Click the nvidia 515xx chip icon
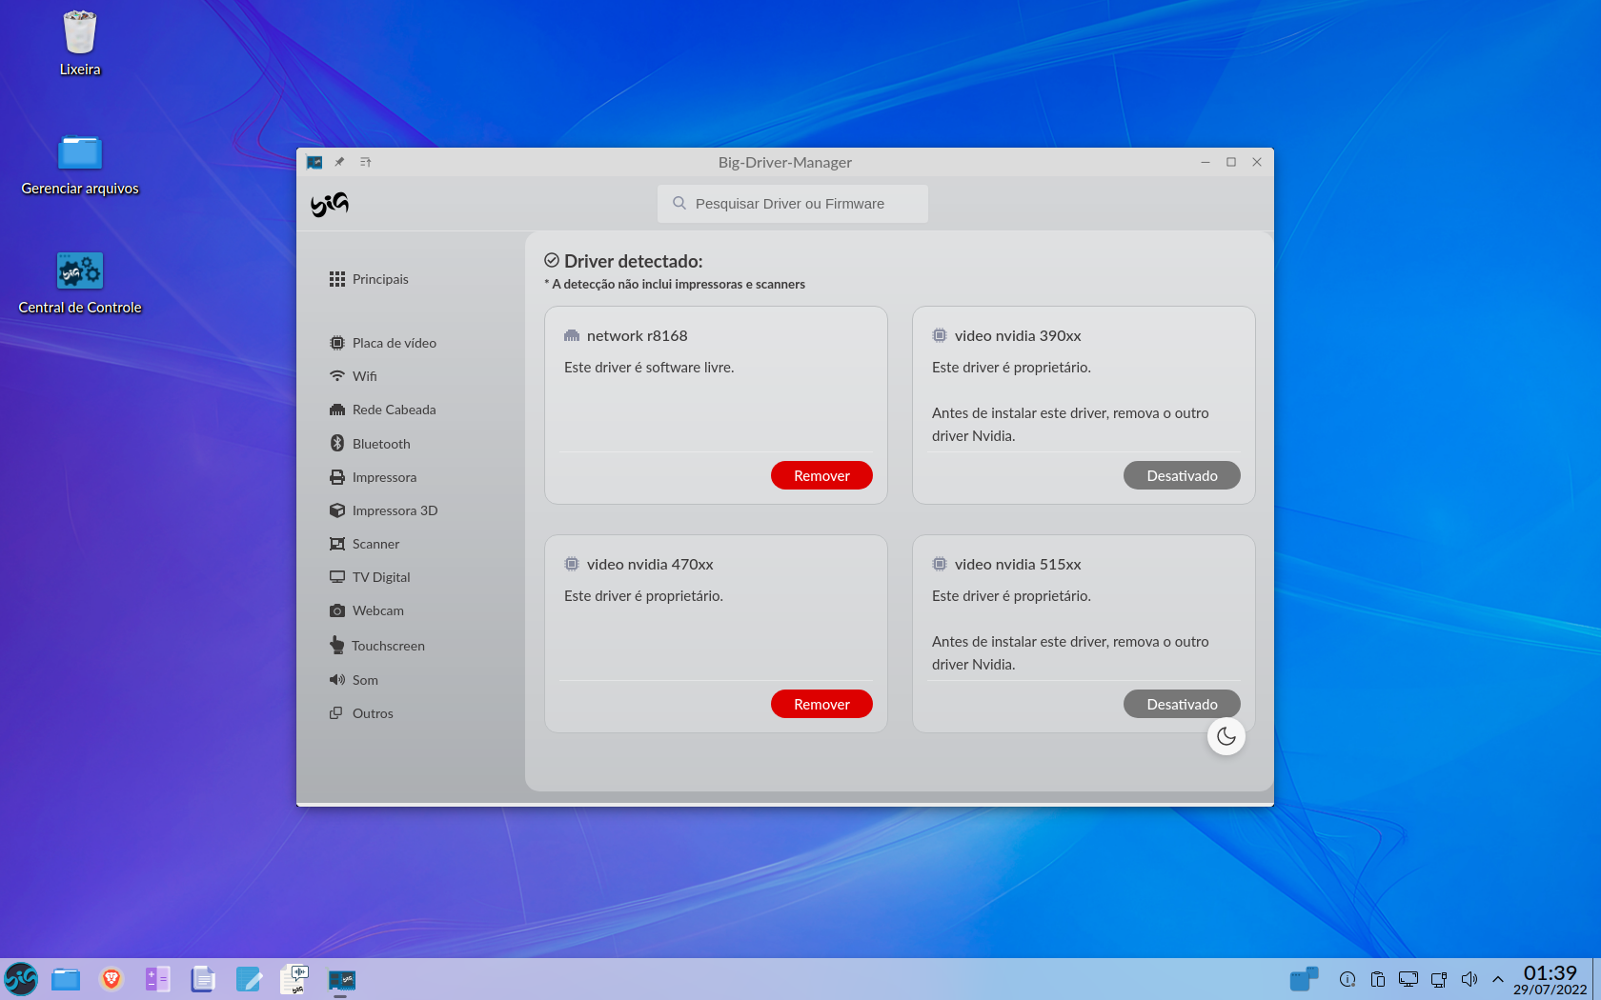This screenshot has height=1000, width=1601. [940, 564]
